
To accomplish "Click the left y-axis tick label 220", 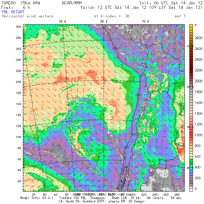I will [18, 71].
